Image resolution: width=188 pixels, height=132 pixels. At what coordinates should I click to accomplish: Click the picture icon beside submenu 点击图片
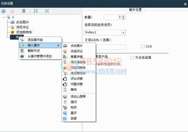(65, 46)
